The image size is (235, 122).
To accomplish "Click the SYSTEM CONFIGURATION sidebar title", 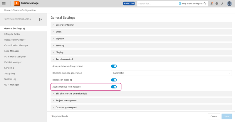I will click(18, 19).
